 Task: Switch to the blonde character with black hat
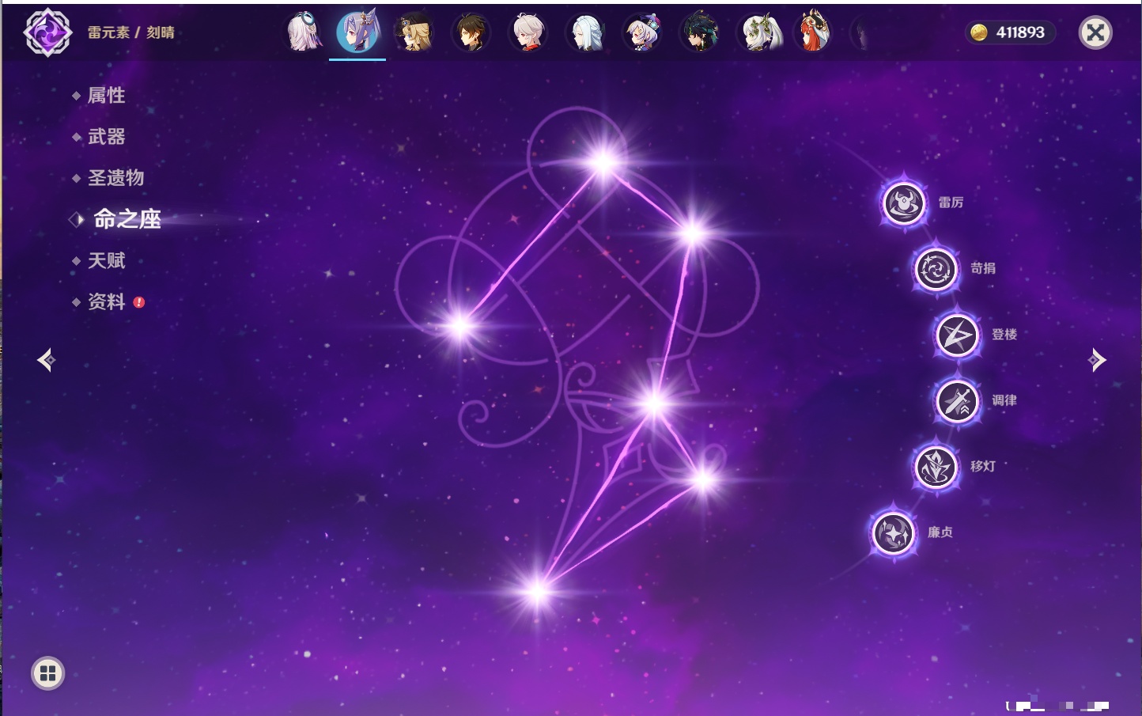click(414, 32)
